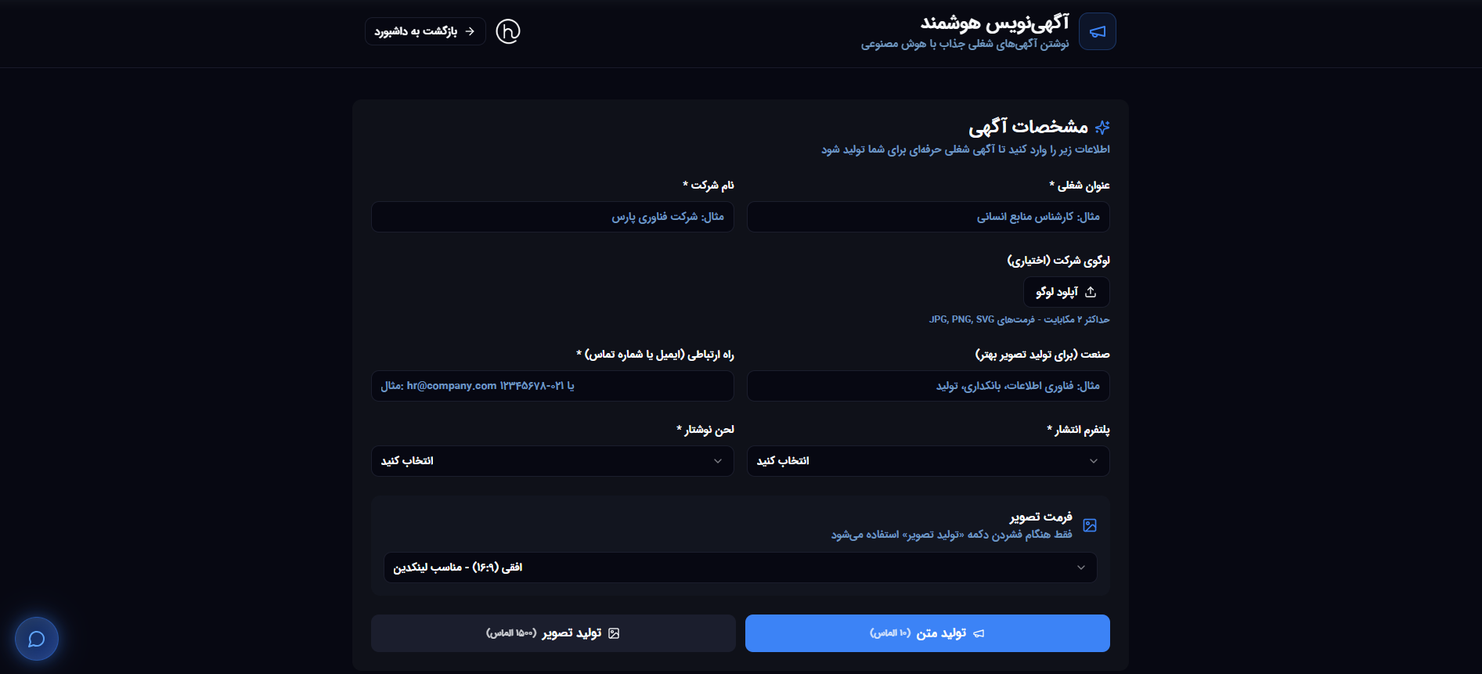Click the sparkle icon beside مشخصات آگهی

click(x=1102, y=127)
